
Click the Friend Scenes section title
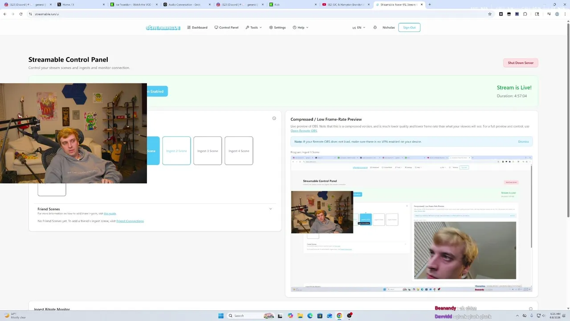click(x=49, y=209)
